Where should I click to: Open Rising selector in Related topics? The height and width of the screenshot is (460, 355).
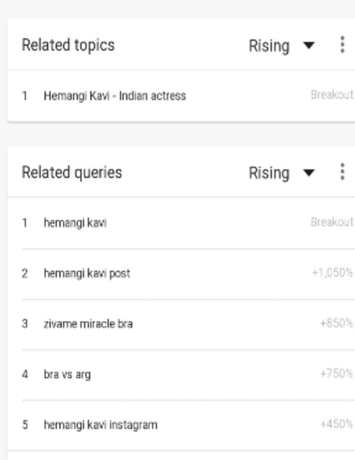click(269, 46)
